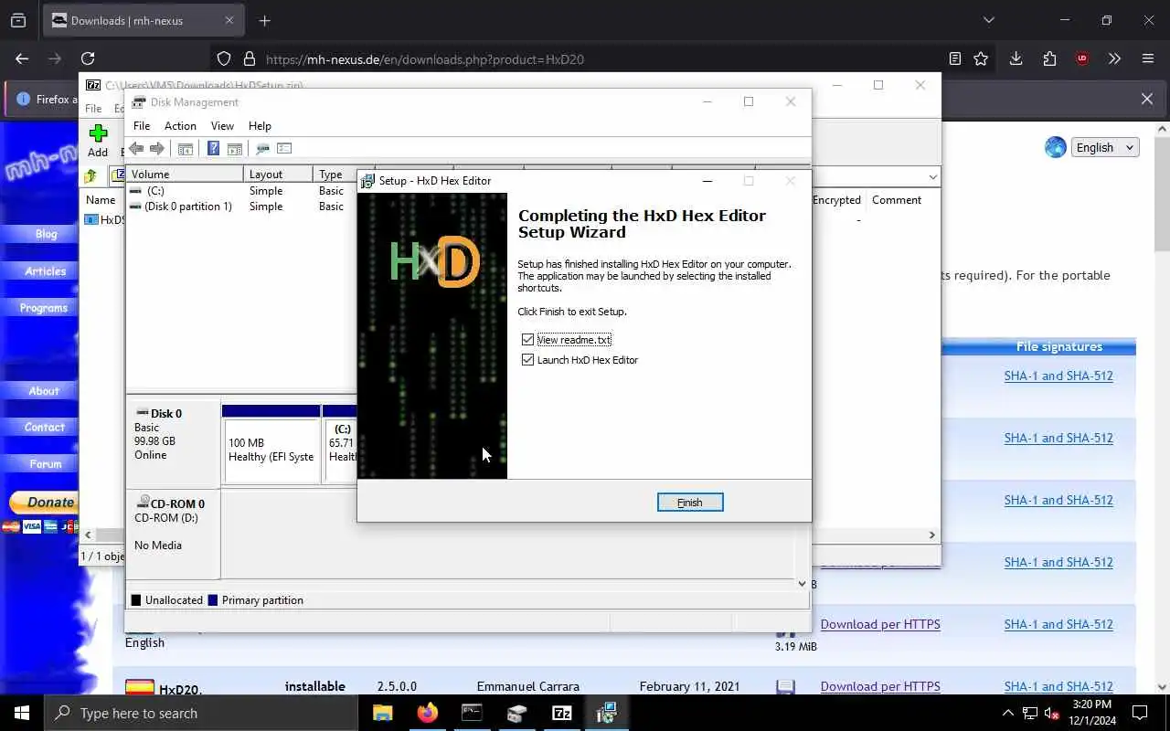Click the Layout column header
The height and width of the screenshot is (731, 1170).
(278, 175)
